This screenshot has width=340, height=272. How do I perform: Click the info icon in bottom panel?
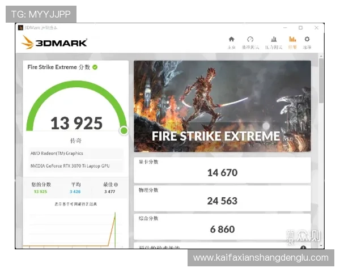click(x=303, y=248)
